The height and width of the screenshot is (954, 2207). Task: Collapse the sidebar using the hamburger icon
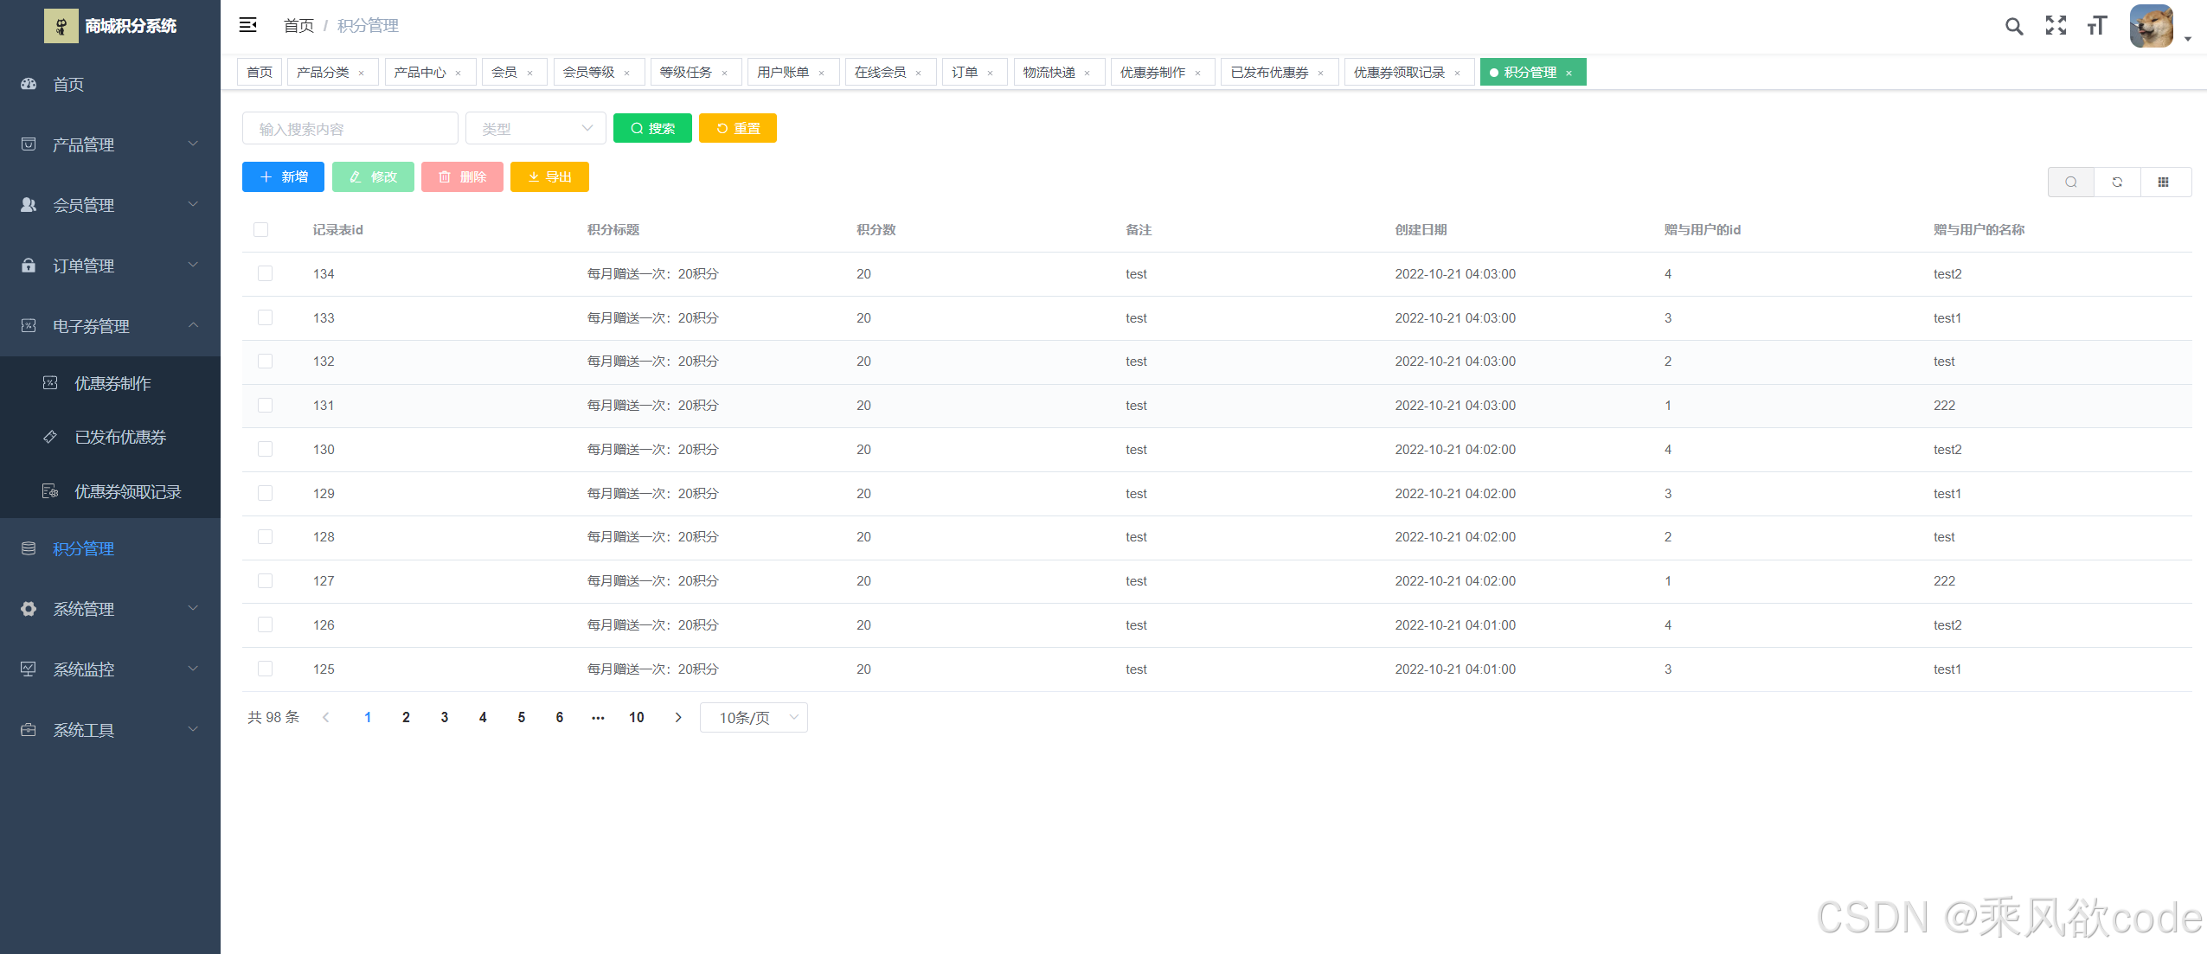(247, 25)
